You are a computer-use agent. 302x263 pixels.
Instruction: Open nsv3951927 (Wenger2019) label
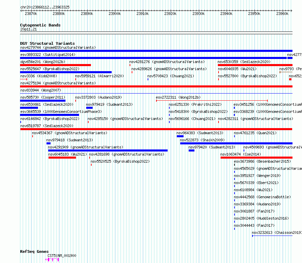(x=257, y=176)
